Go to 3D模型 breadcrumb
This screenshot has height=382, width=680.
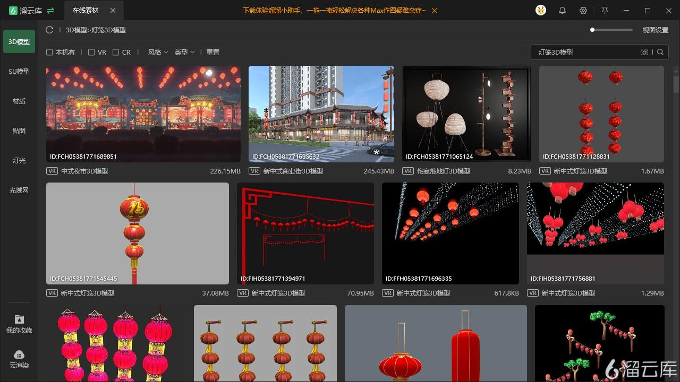(76, 30)
